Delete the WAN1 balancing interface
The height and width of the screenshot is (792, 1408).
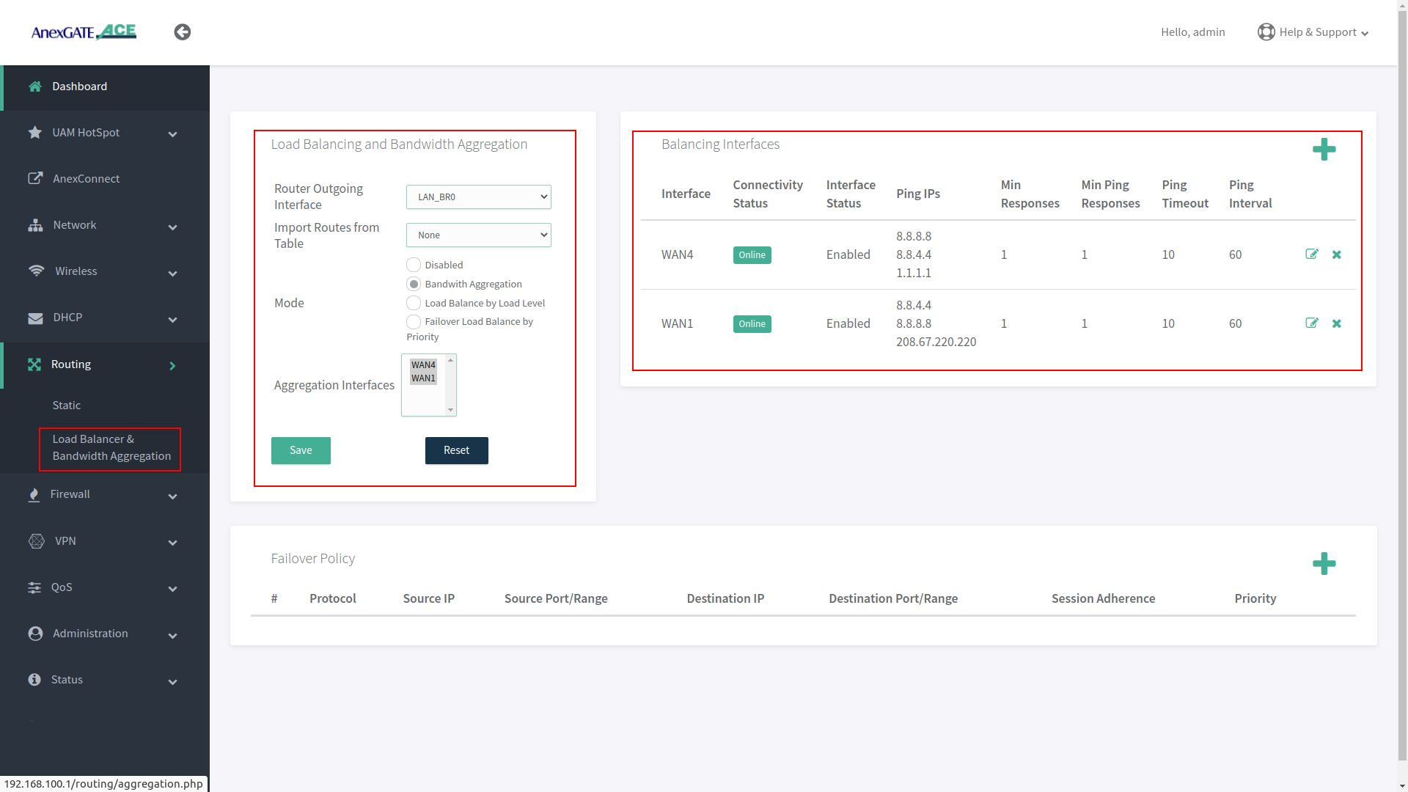point(1337,323)
